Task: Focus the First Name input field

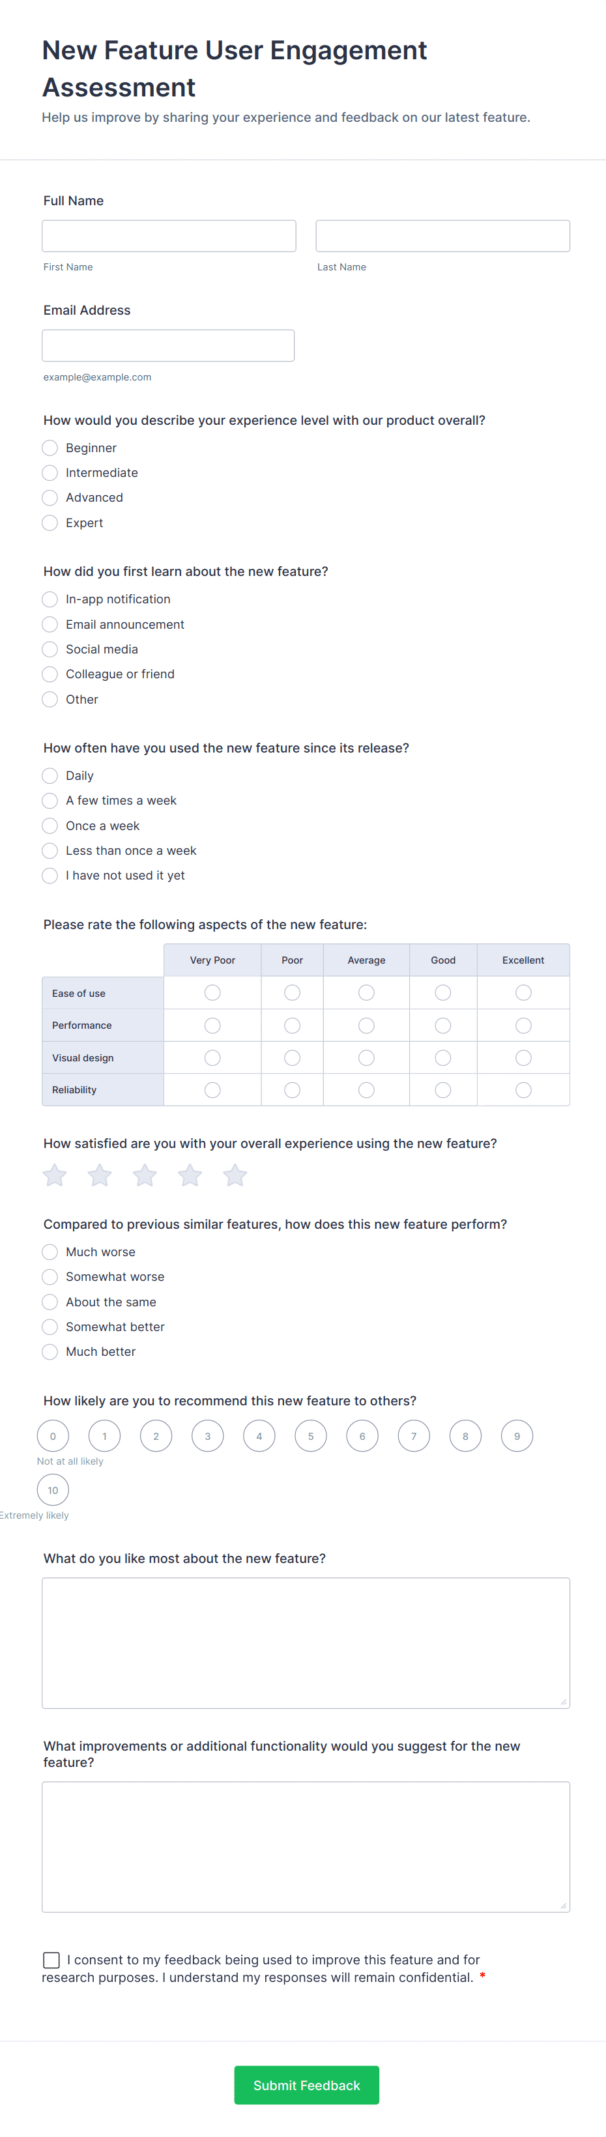Action: tap(169, 236)
